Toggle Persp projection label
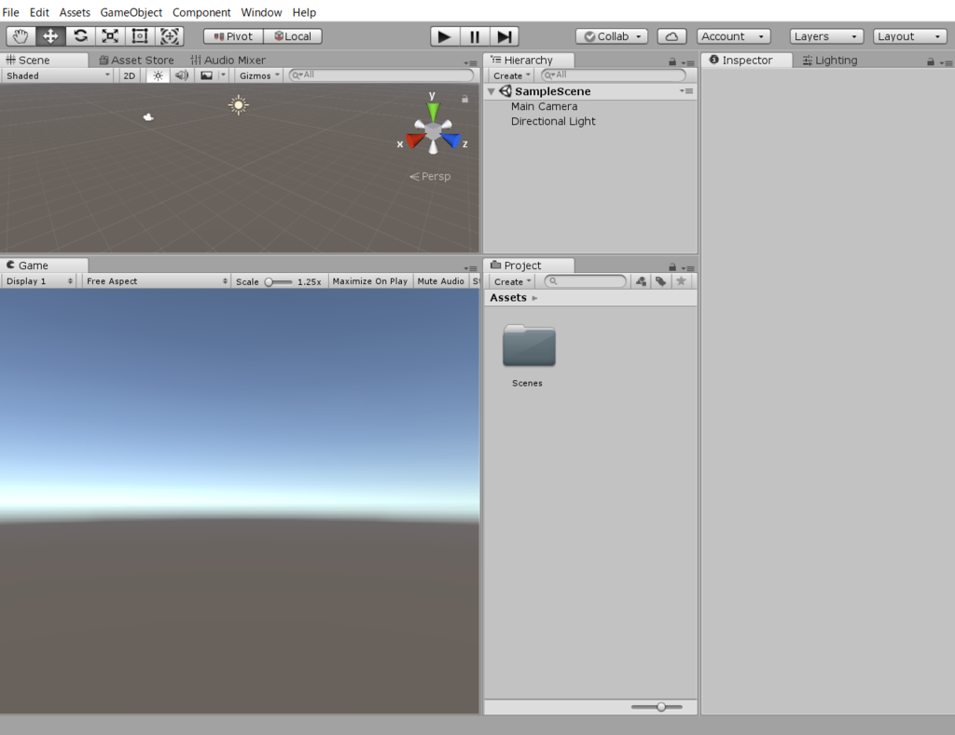 tap(430, 176)
